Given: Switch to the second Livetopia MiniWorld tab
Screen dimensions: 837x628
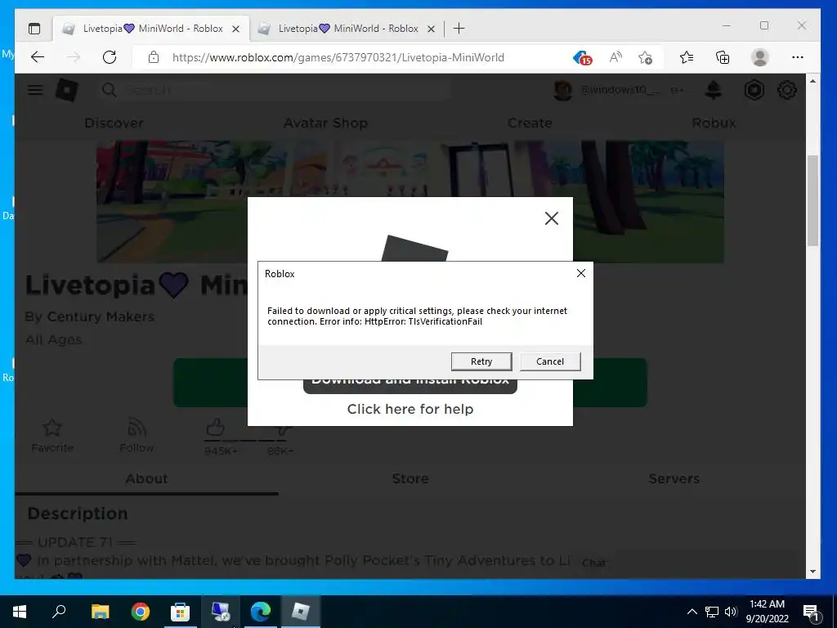Looking at the screenshot, I should (348, 29).
